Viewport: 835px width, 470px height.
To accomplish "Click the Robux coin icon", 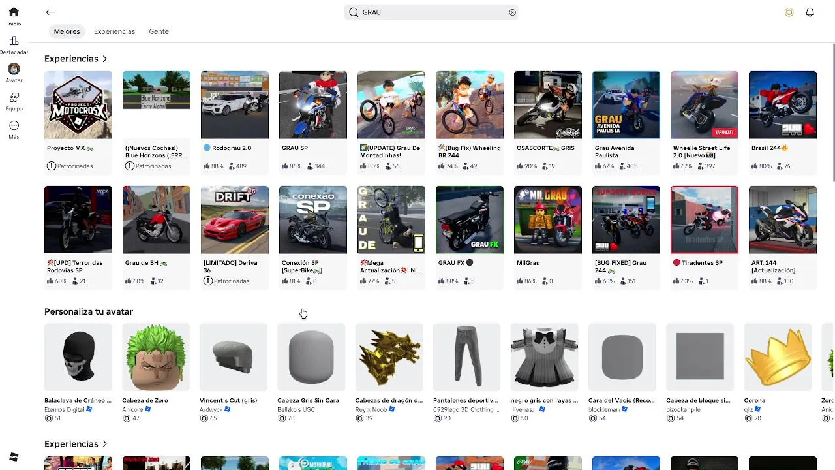I will pyautogui.click(x=789, y=12).
